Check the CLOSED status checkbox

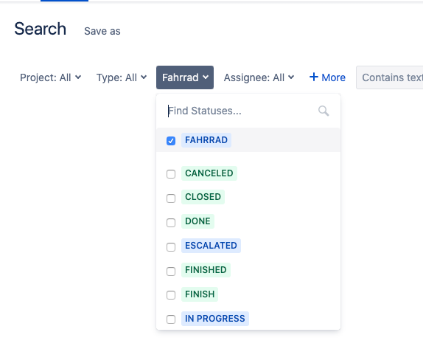pos(171,198)
